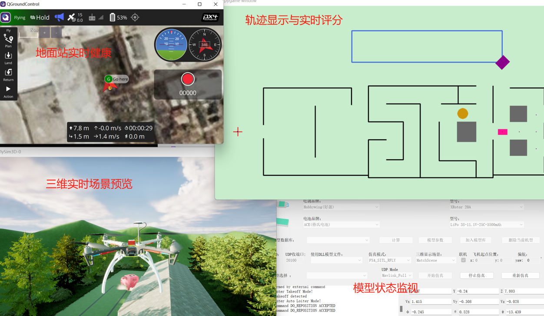This screenshot has width=544, height=316.
Task: Click the yellow circle in the maze window
Action: click(x=463, y=114)
